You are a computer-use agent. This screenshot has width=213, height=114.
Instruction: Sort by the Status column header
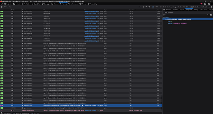6,10
